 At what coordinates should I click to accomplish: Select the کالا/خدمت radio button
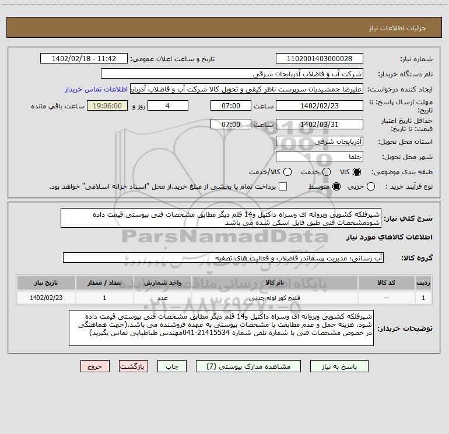tap(287, 172)
